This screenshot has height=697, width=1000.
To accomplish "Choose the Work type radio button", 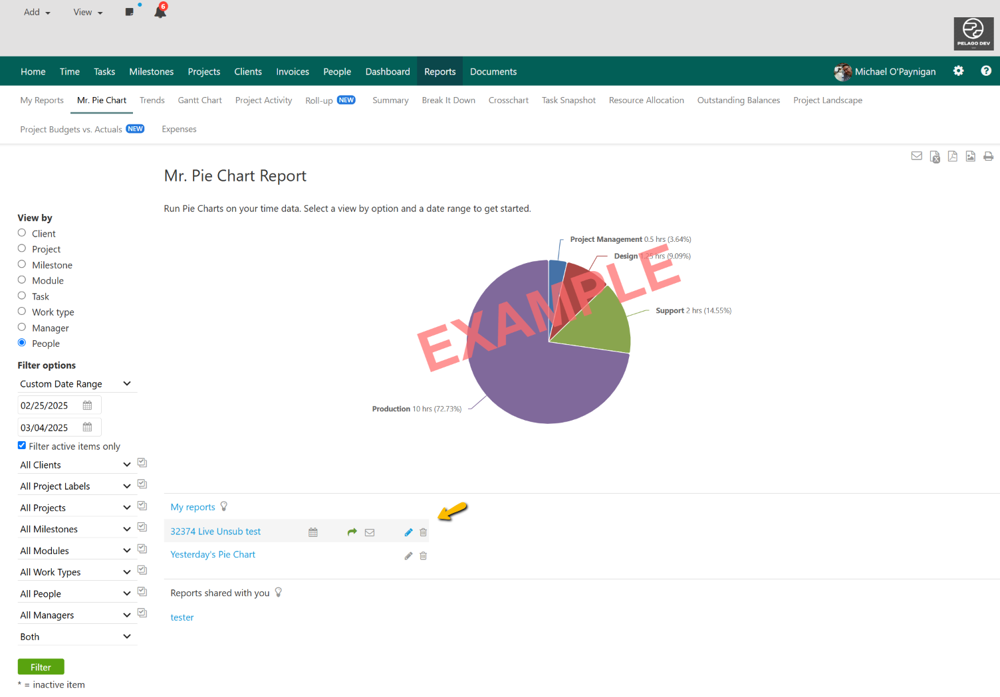I will [x=21, y=311].
